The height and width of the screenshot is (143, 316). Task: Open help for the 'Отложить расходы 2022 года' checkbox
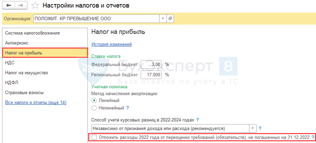[313, 137]
